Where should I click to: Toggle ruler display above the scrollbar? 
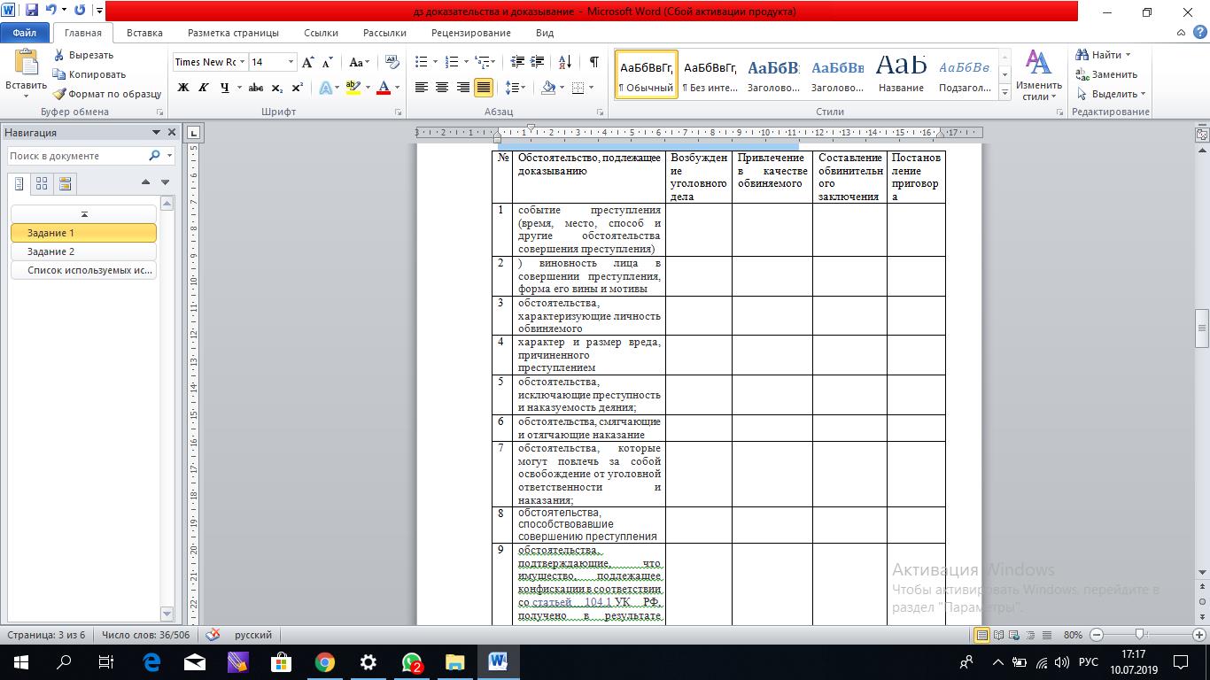click(x=1202, y=135)
